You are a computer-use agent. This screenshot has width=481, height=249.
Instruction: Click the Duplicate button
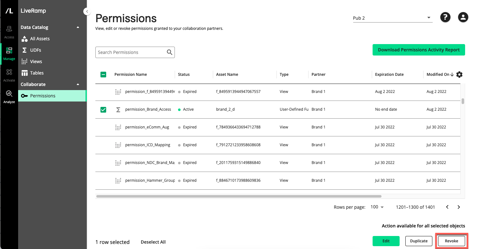pos(419,241)
